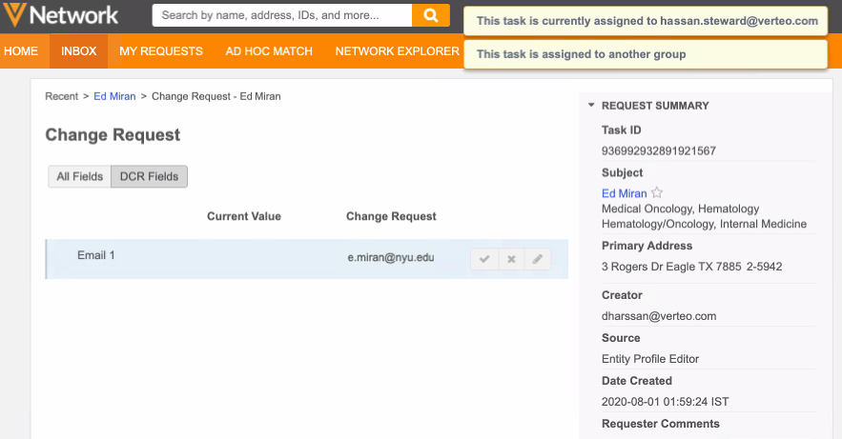The image size is (842, 439).
Task: Select the DCR Fields toggle
Action: coord(149,176)
